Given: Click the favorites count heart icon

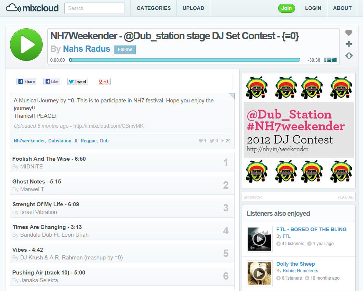Looking at the screenshot, I should tap(201, 141).
